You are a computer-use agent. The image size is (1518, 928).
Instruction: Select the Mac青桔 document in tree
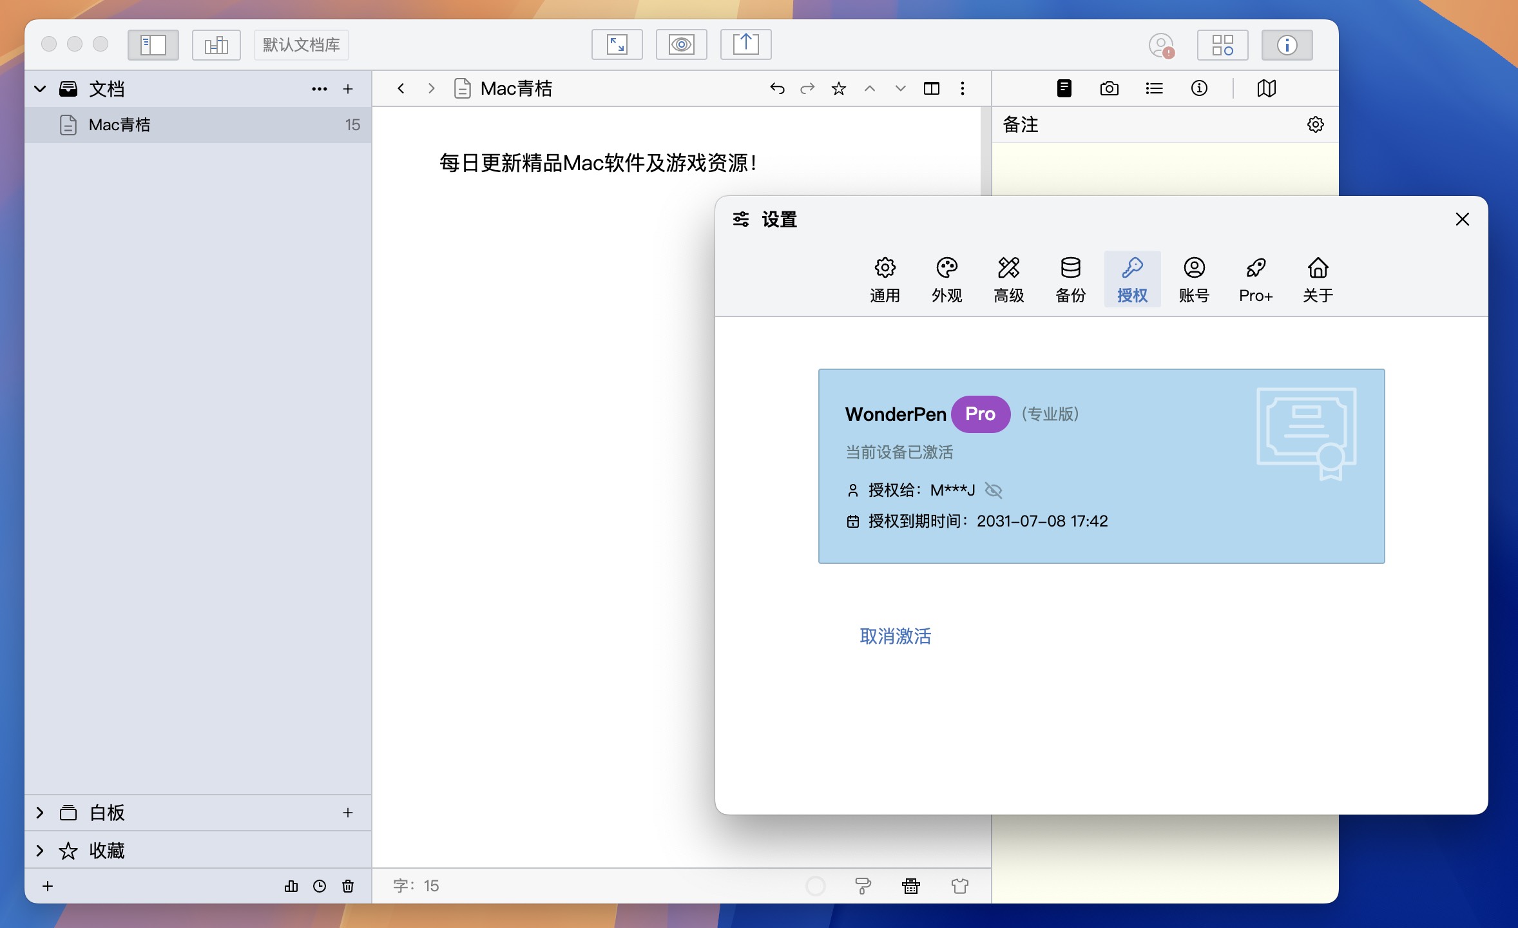click(198, 124)
